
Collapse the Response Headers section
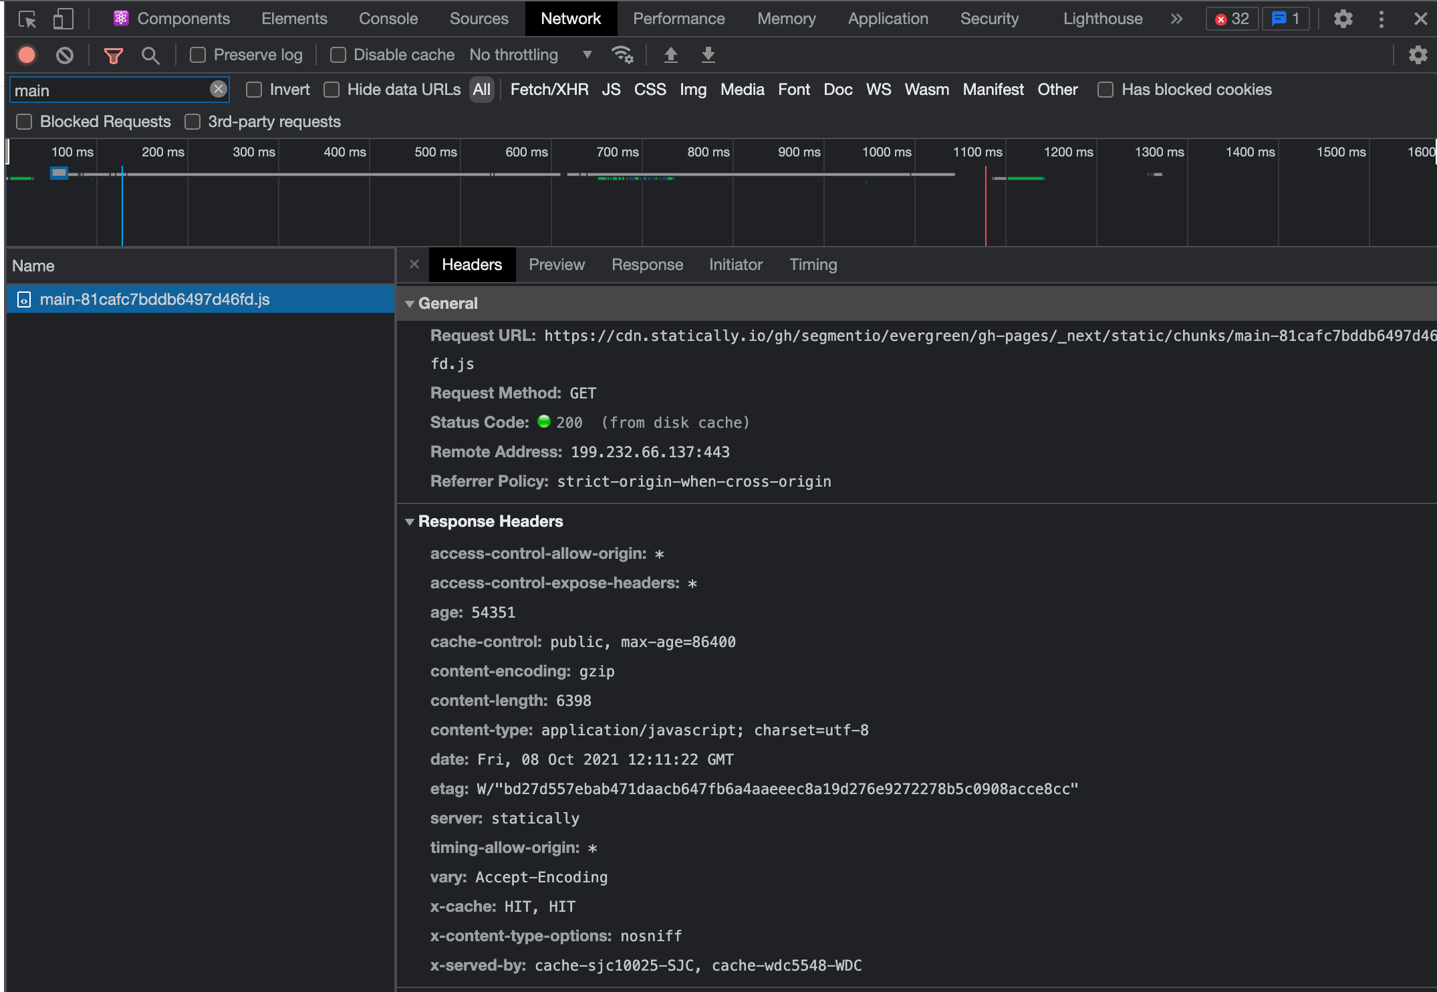click(x=410, y=521)
